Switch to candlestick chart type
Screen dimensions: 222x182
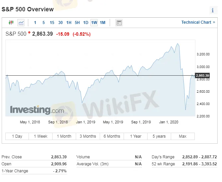[x=11, y=23]
